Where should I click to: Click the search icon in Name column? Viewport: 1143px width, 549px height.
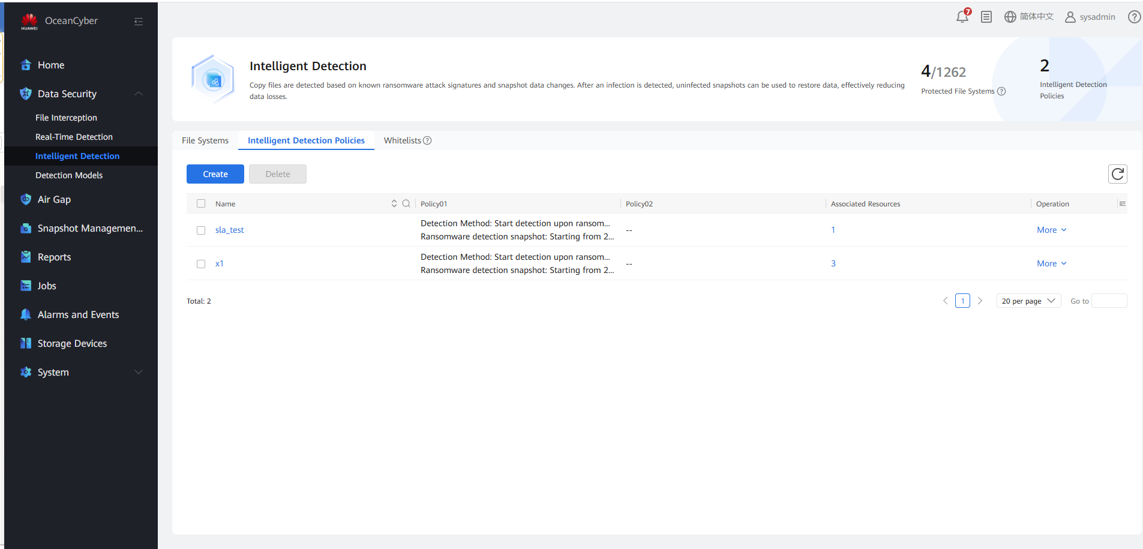pos(406,203)
